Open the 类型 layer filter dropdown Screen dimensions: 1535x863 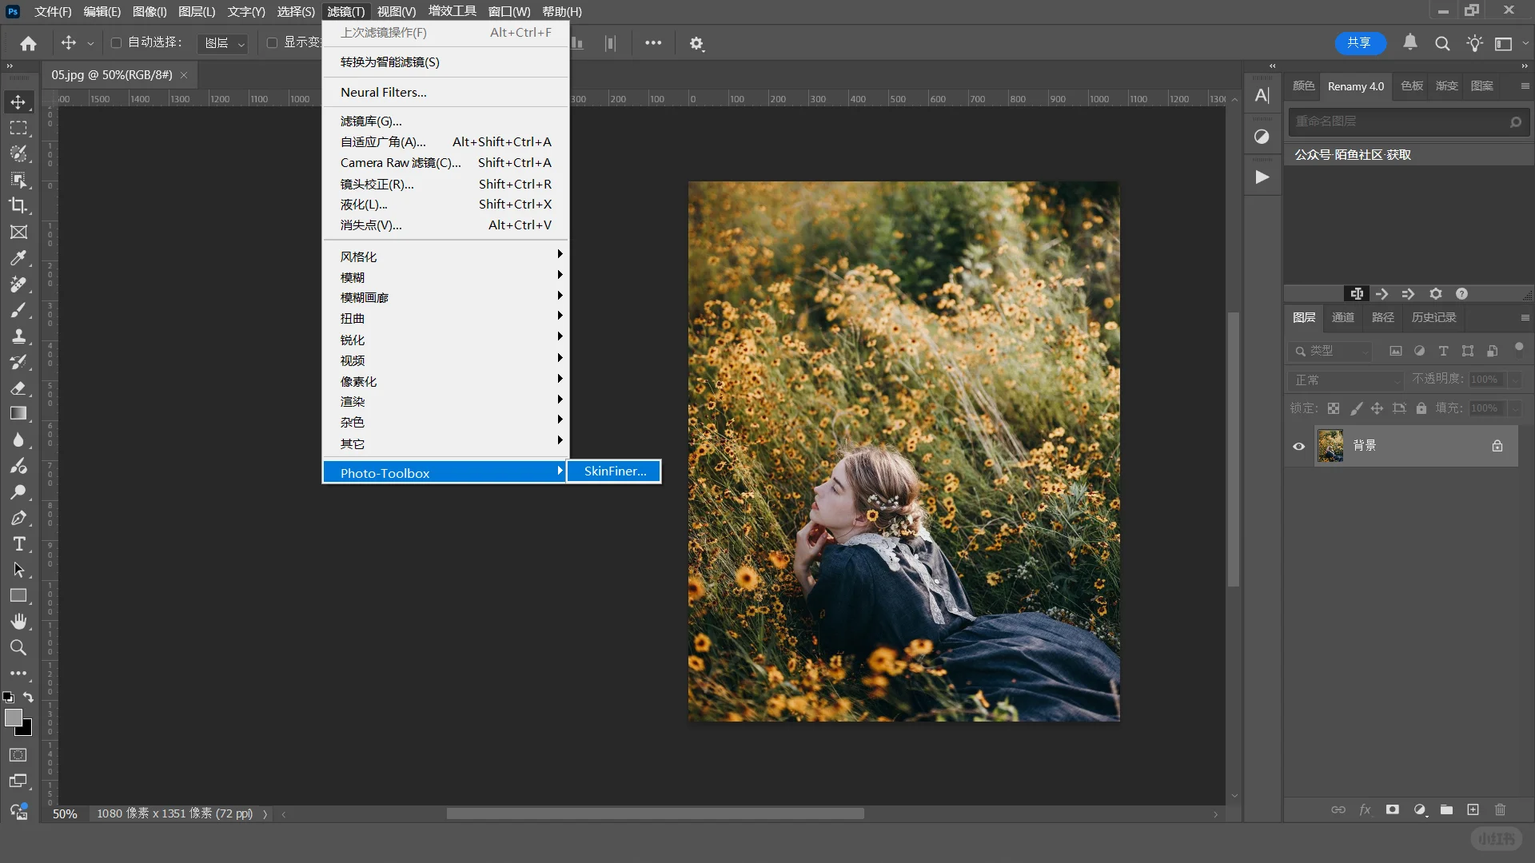click(x=1330, y=351)
